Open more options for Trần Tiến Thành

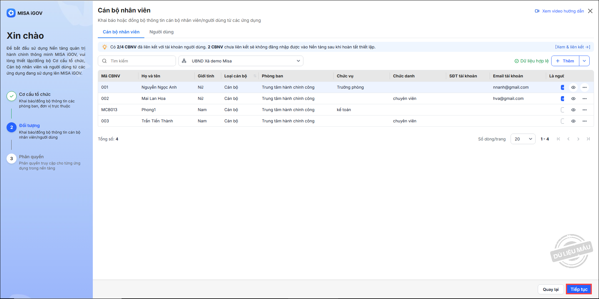click(585, 121)
